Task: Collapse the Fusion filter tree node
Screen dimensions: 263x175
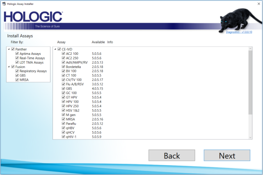Action: coord(9,67)
